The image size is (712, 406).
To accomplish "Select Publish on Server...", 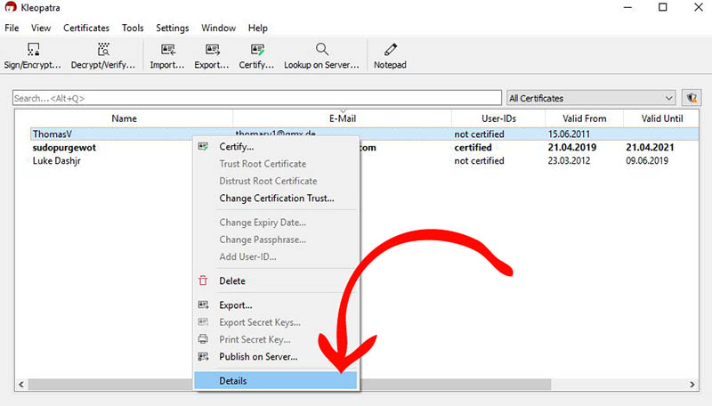I will [x=276, y=356].
